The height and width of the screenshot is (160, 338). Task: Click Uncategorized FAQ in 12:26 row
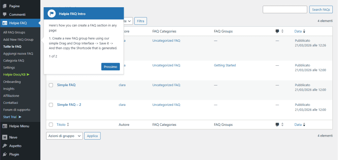[166, 40]
